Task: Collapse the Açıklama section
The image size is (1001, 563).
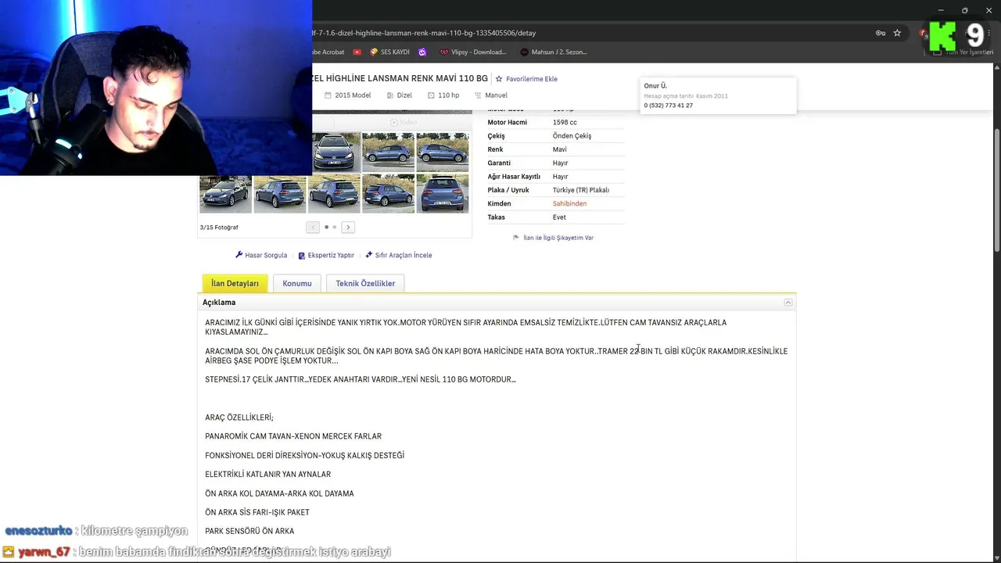Action: [x=788, y=303]
